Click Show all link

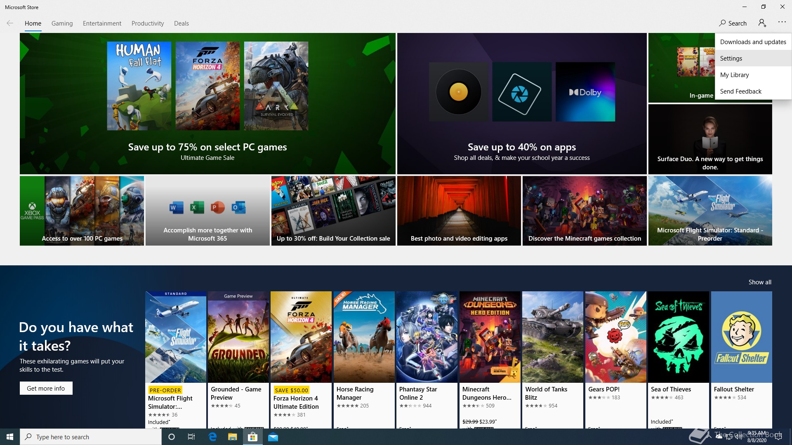click(x=760, y=282)
